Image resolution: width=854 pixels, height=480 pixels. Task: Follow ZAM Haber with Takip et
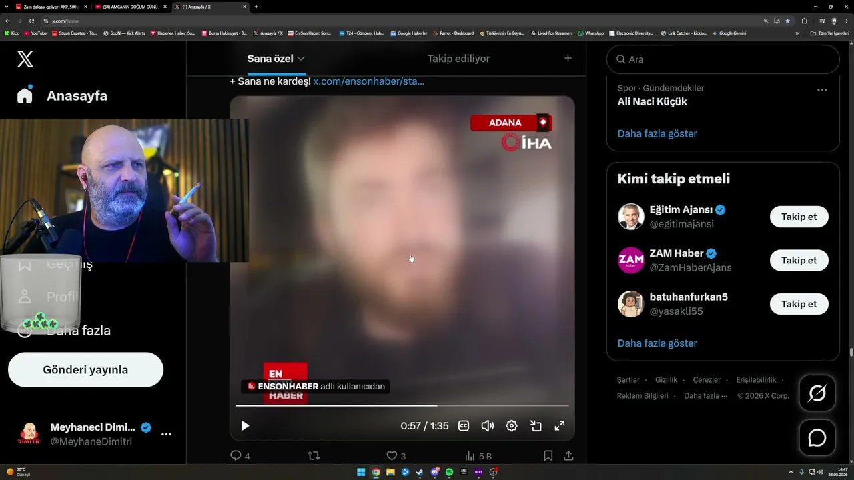tap(799, 260)
